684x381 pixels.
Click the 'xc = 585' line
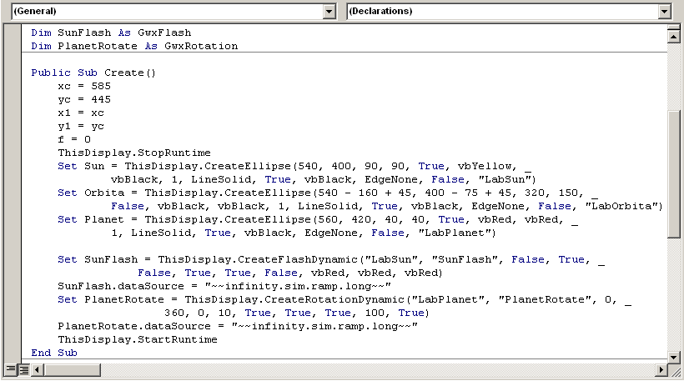pyautogui.click(x=84, y=87)
